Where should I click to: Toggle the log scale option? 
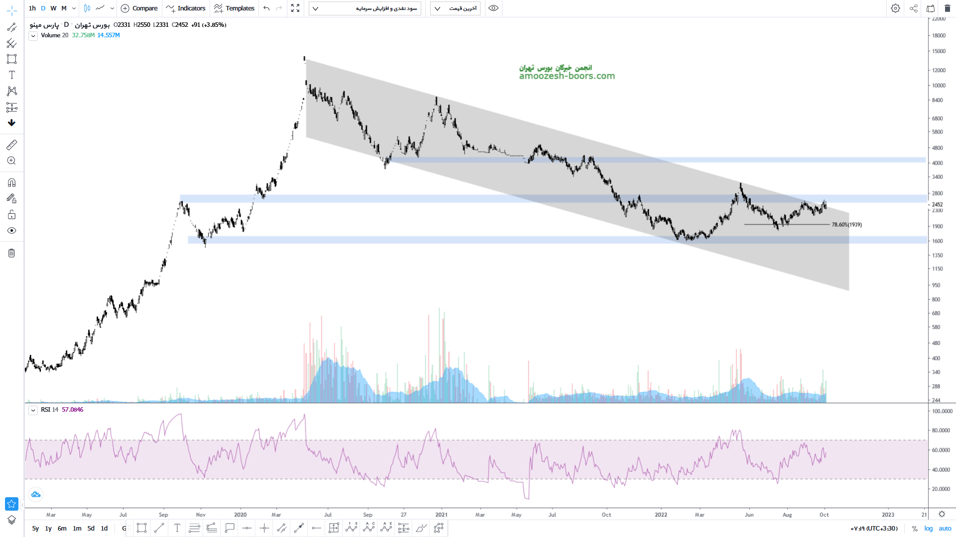[929, 529]
